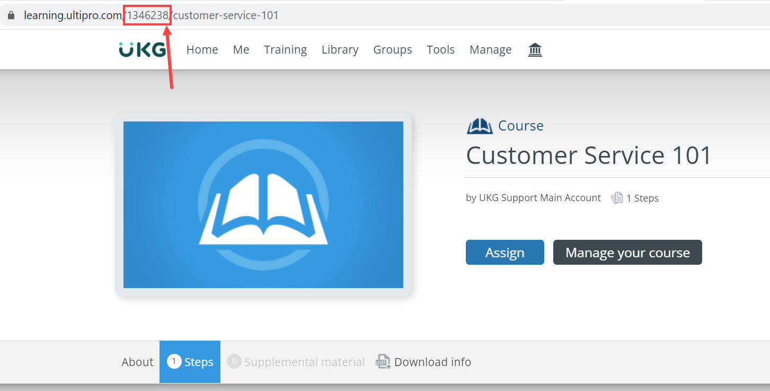Open the Home menu item
Screen dimensions: 770x391
click(x=202, y=50)
